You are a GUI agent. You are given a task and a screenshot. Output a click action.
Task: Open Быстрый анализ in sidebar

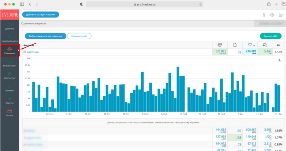pos(9,38)
